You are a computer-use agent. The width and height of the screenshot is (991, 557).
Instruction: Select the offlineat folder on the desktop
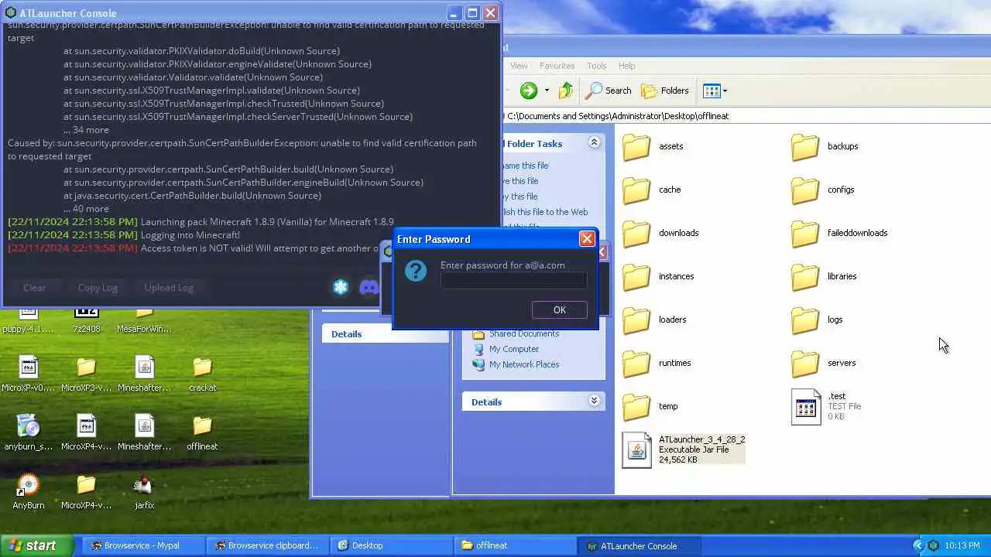(x=202, y=432)
